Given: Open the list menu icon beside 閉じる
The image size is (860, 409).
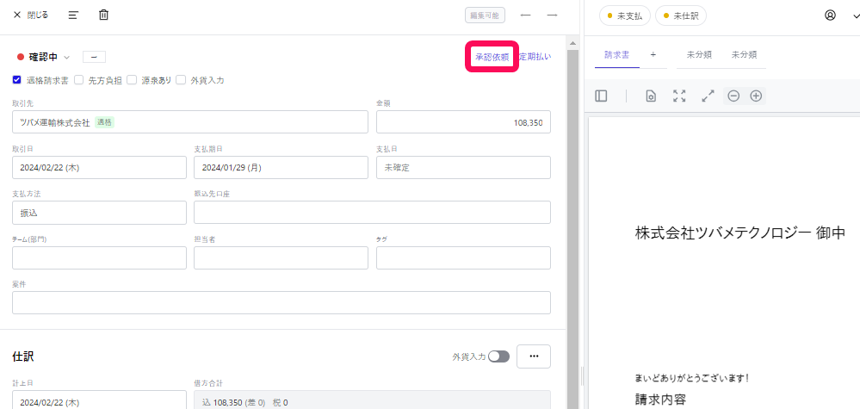Looking at the screenshot, I should point(73,15).
